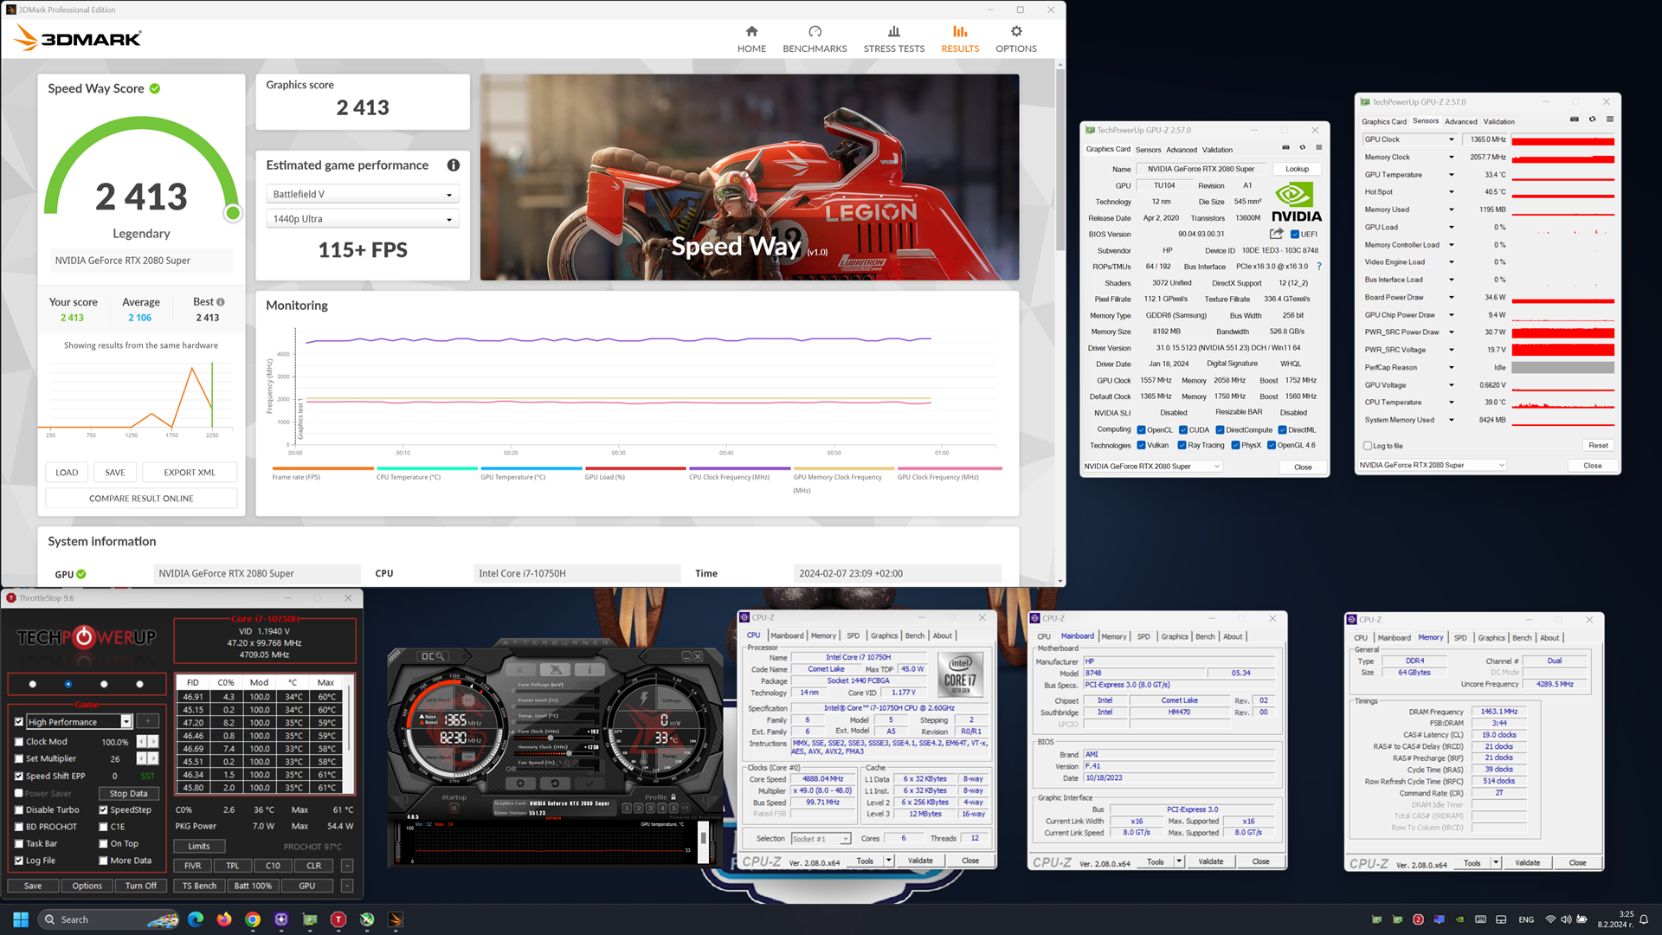Open Google Chrome from the taskbar
The image size is (1662, 935).
tap(253, 919)
